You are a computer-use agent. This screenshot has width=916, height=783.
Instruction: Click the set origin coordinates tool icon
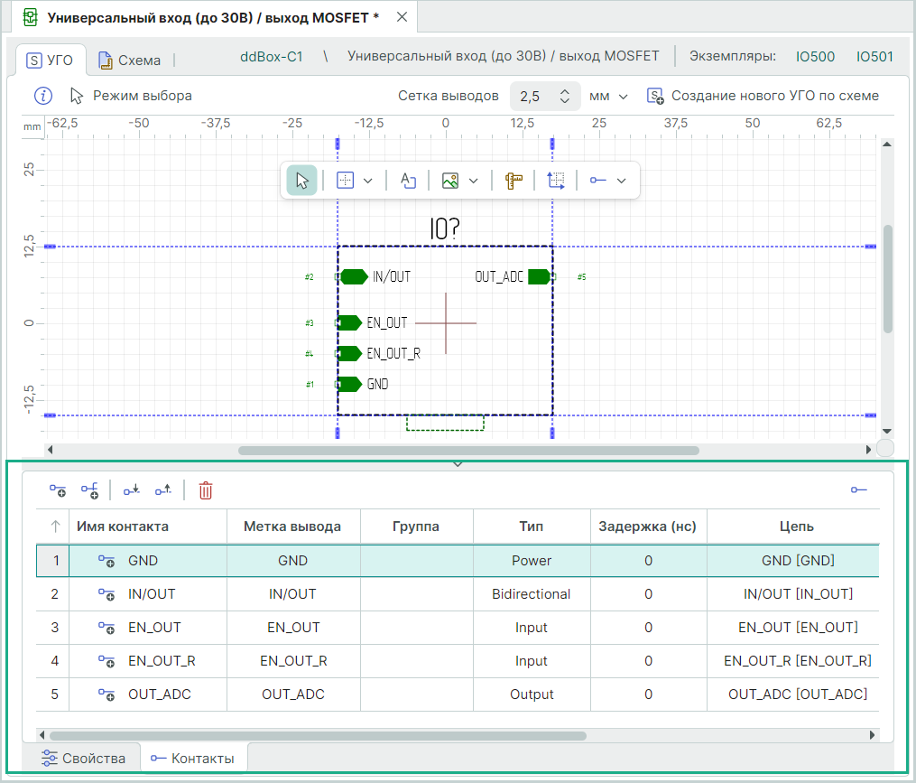coord(556,181)
